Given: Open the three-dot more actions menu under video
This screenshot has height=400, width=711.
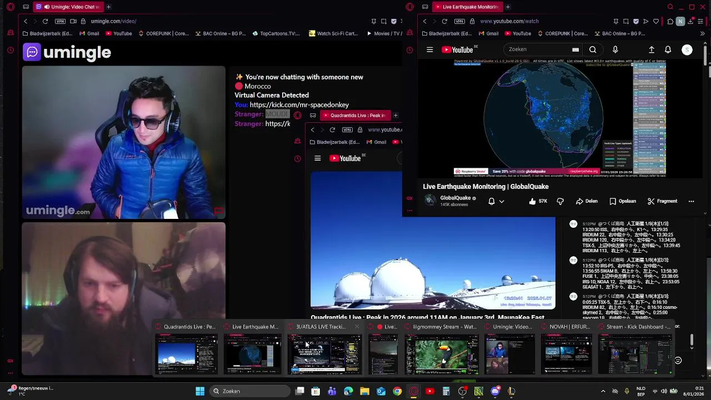Looking at the screenshot, I should (691, 201).
